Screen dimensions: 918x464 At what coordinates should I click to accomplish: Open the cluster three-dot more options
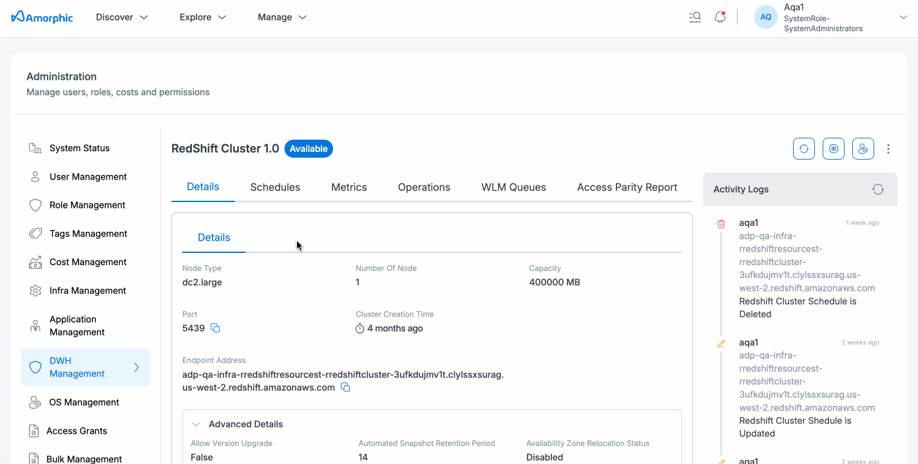(888, 149)
